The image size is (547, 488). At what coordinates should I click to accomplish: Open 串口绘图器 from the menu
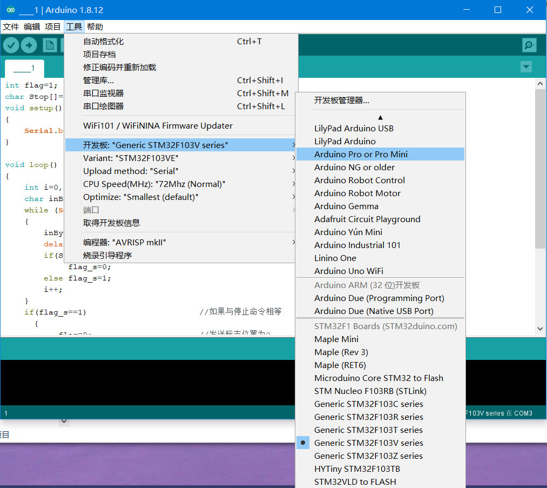click(181, 106)
